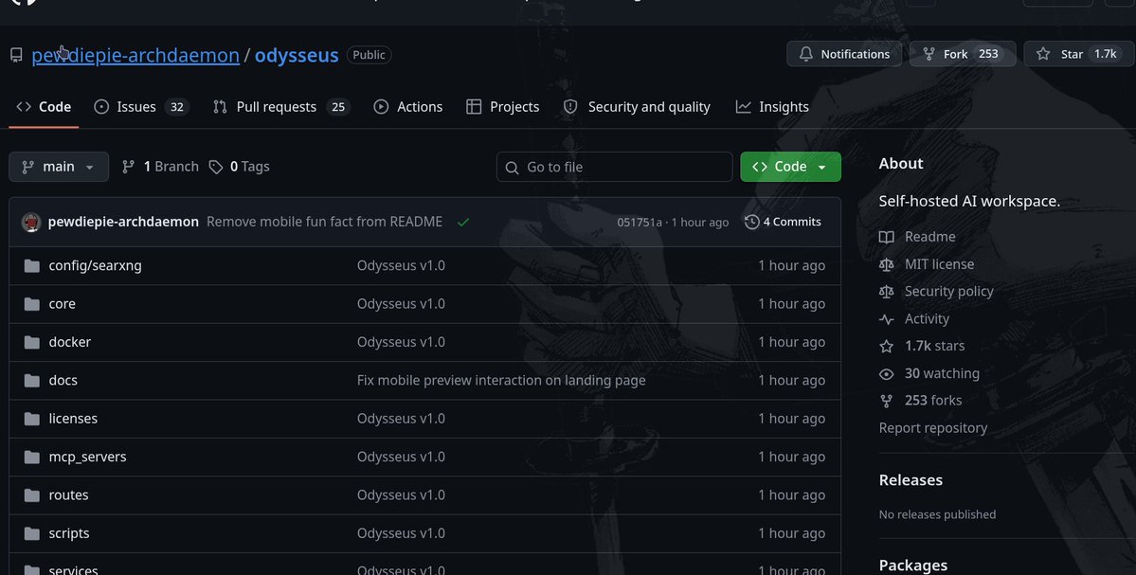Click the Star 1.7k button

(1079, 54)
